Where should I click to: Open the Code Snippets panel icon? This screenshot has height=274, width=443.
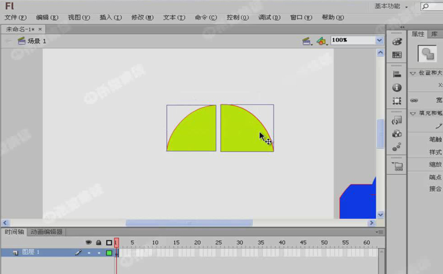click(397, 120)
